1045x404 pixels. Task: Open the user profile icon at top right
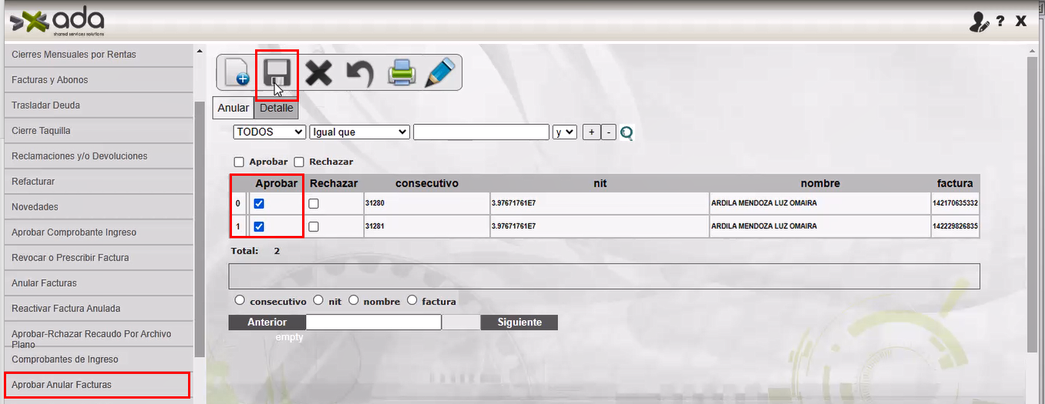point(979,22)
